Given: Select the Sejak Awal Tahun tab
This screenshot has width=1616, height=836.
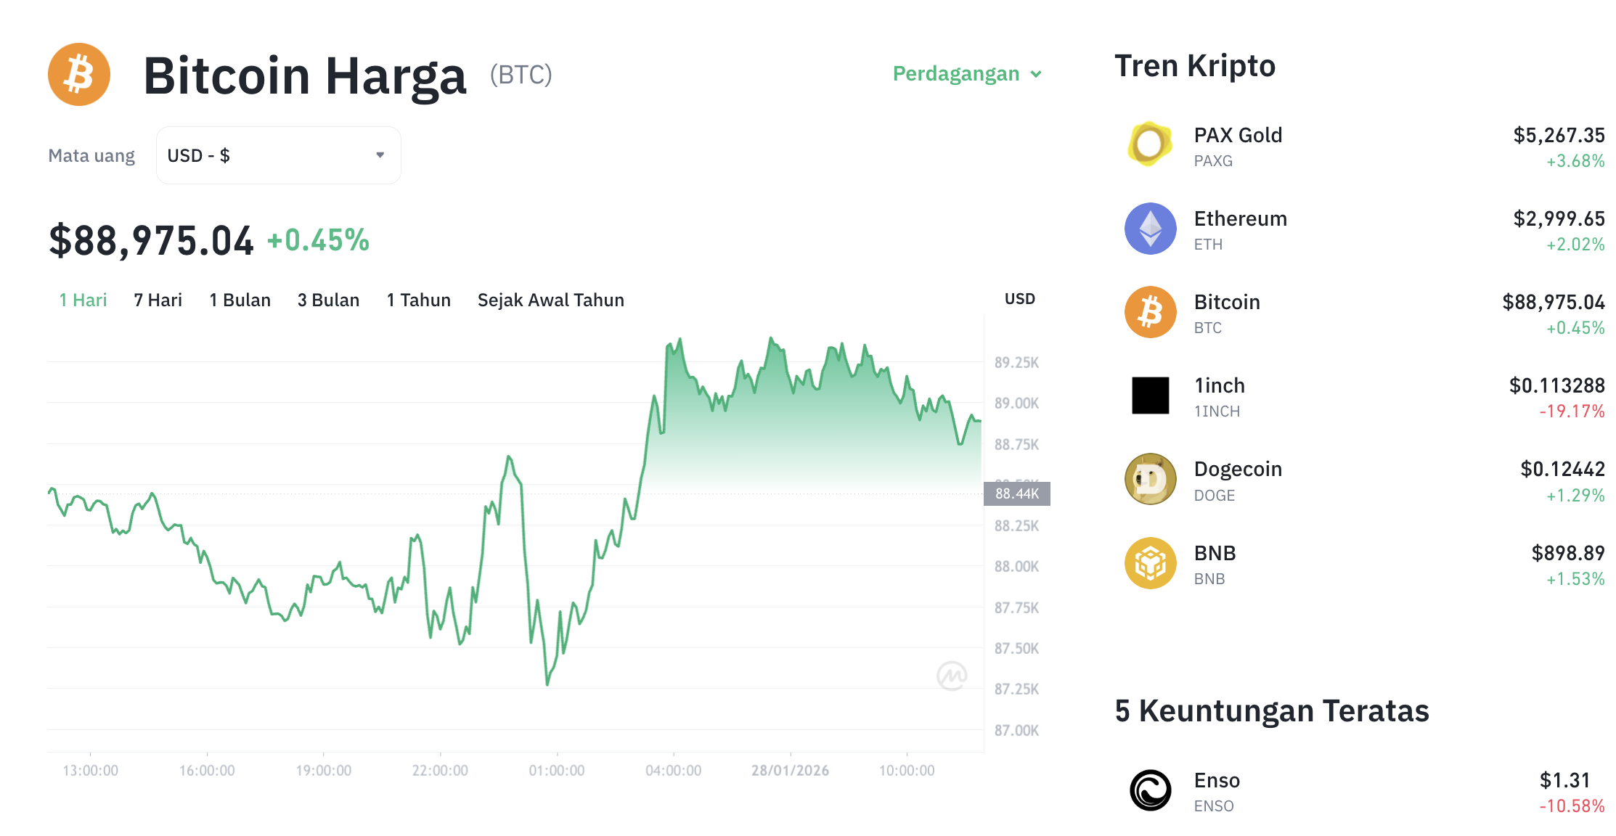Looking at the screenshot, I should [x=550, y=300].
